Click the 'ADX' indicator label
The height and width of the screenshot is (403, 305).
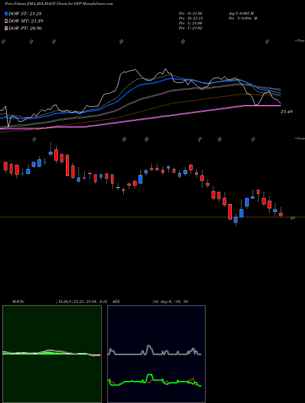117,301
